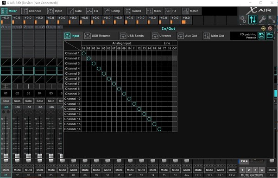The width and height of the screenshot is (278, 178).
Task: Mute the LR main bus
Action: [272, 170]
